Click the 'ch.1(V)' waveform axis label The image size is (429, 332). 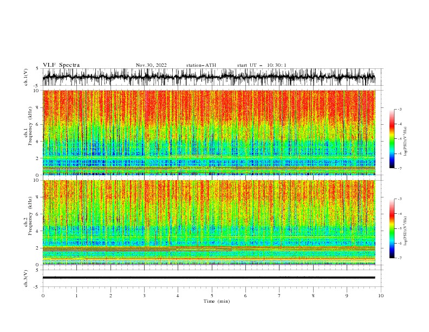[26, 77]
